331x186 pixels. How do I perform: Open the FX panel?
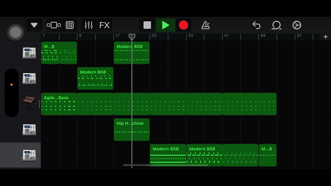(104, 25)
